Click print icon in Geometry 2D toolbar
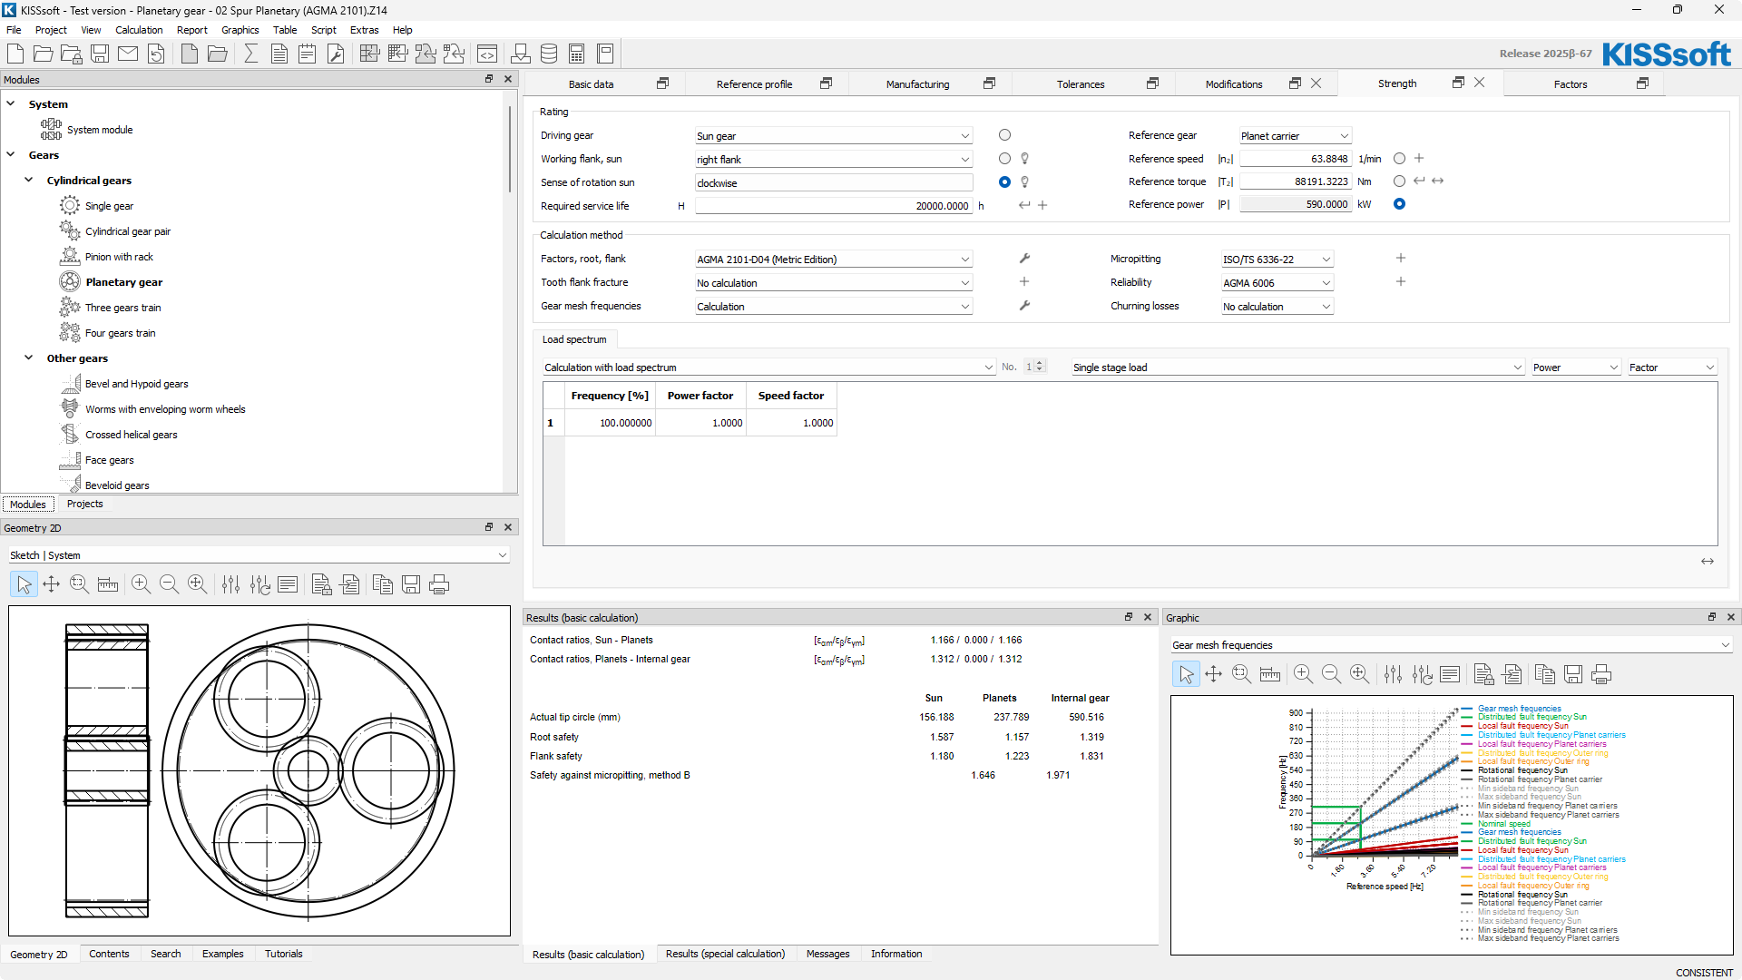The image size is (1742, 980). [x=439, y=585]
